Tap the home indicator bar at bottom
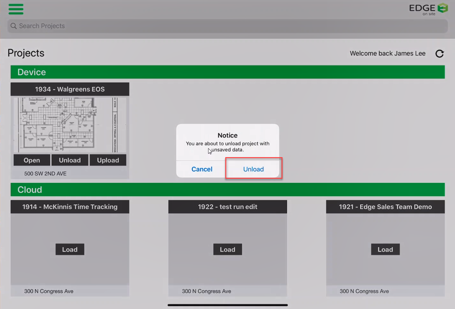 click(227, 305)
